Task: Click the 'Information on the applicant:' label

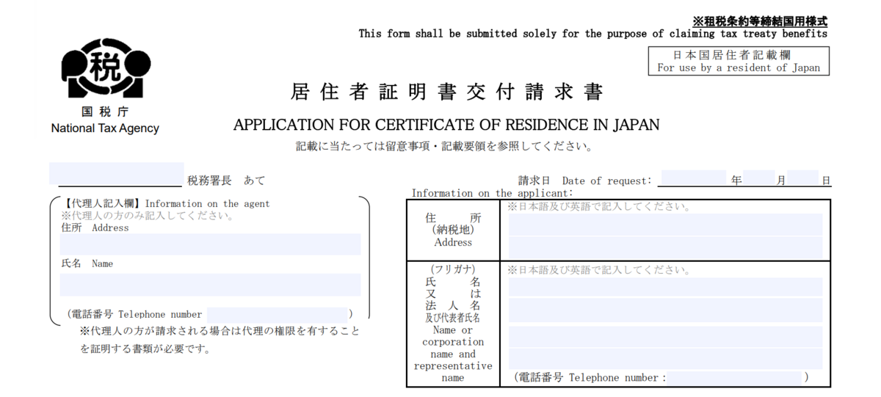Action: pos(492,193)
